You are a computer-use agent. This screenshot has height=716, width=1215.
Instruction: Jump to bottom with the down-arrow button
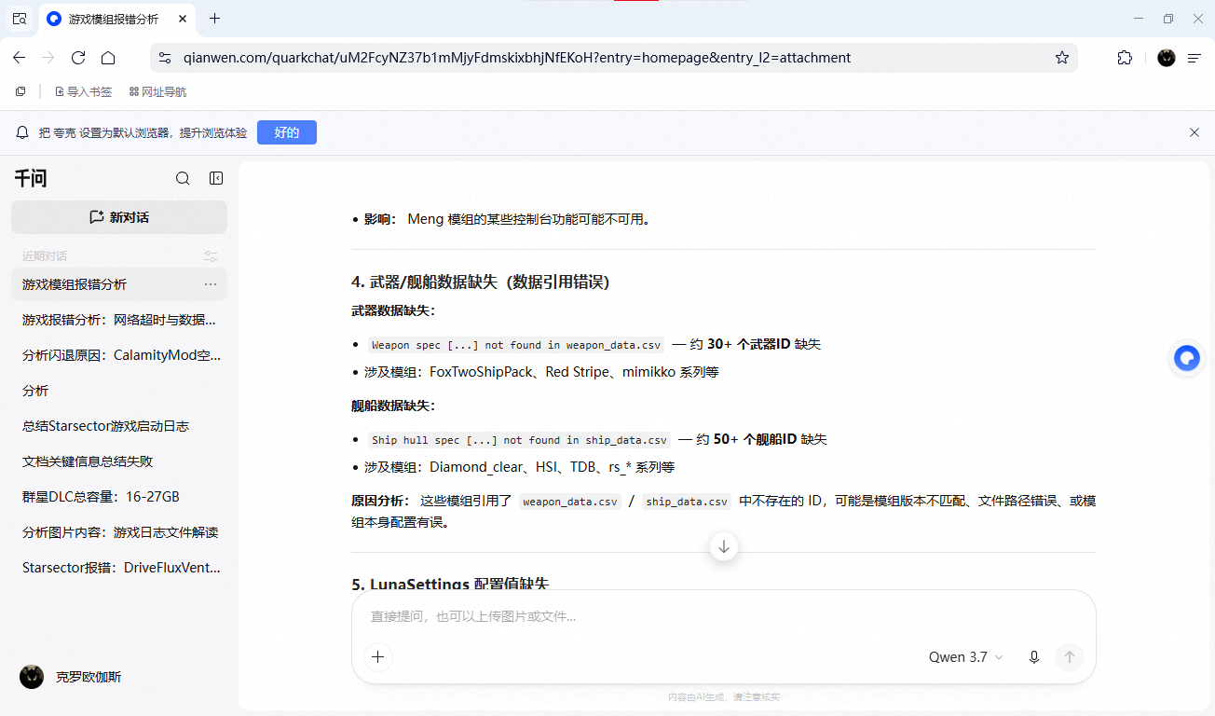click(x=724, y=546)
